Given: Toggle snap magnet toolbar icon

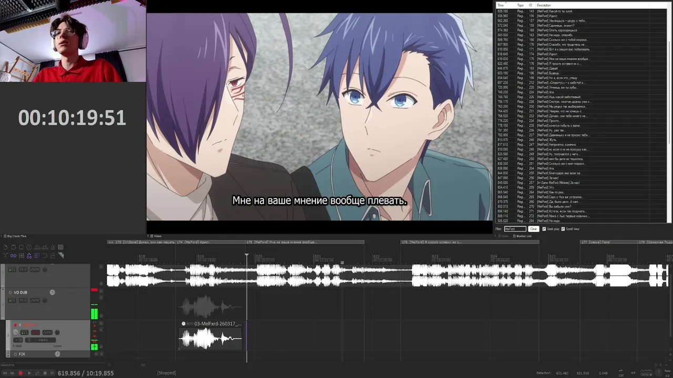Looking at the screenshot, I should (45, 256).
